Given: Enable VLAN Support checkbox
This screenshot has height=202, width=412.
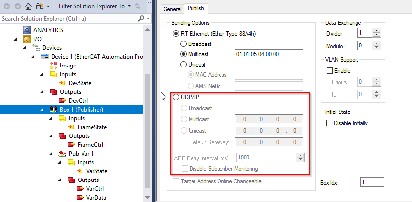Looking at the screenshot, I should pyautogui.click(x=329, y=71).
